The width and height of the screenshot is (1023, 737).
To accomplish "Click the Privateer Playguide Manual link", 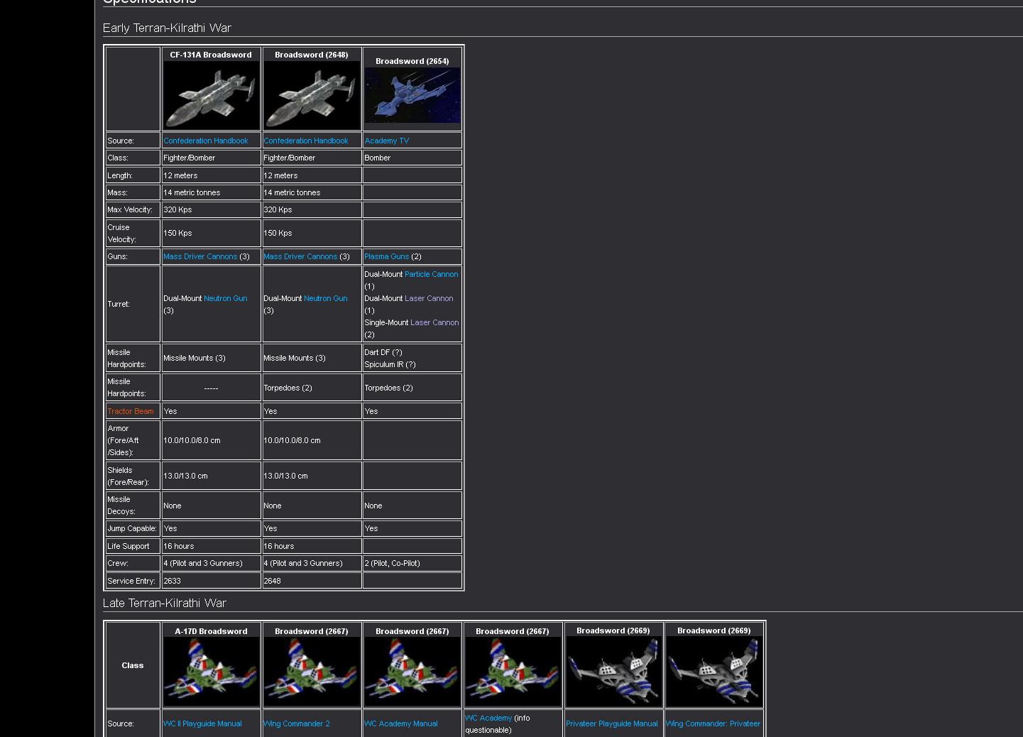I will (611, 724).
